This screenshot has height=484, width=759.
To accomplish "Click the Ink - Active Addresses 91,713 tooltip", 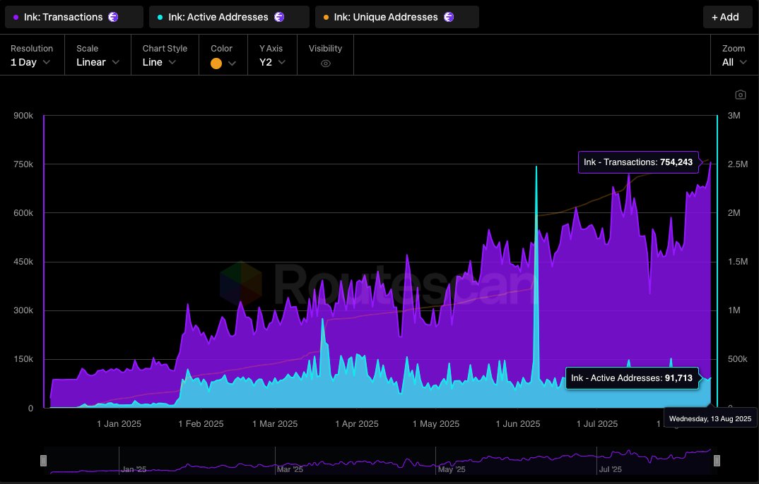I will pos(632,378).
